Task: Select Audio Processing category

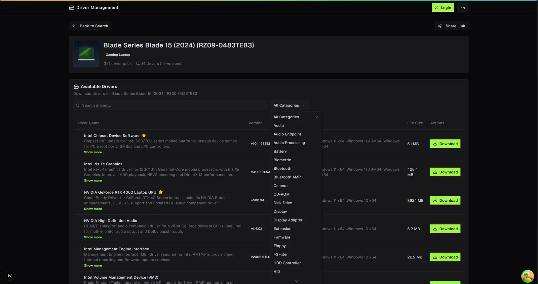Action: click(296, 143)
